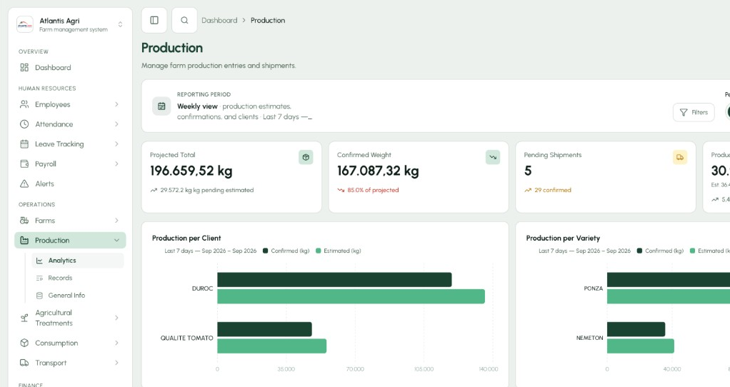This screenshot has height=387, width=730.
Task: Select Records under Production
Action: pyautogui.click(x=78, y=278)
